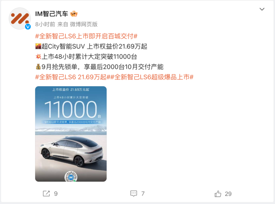The image size is (275, 204).
Task: Click the repost count 9
Action: pyautogui.click(x=56, y=194)
